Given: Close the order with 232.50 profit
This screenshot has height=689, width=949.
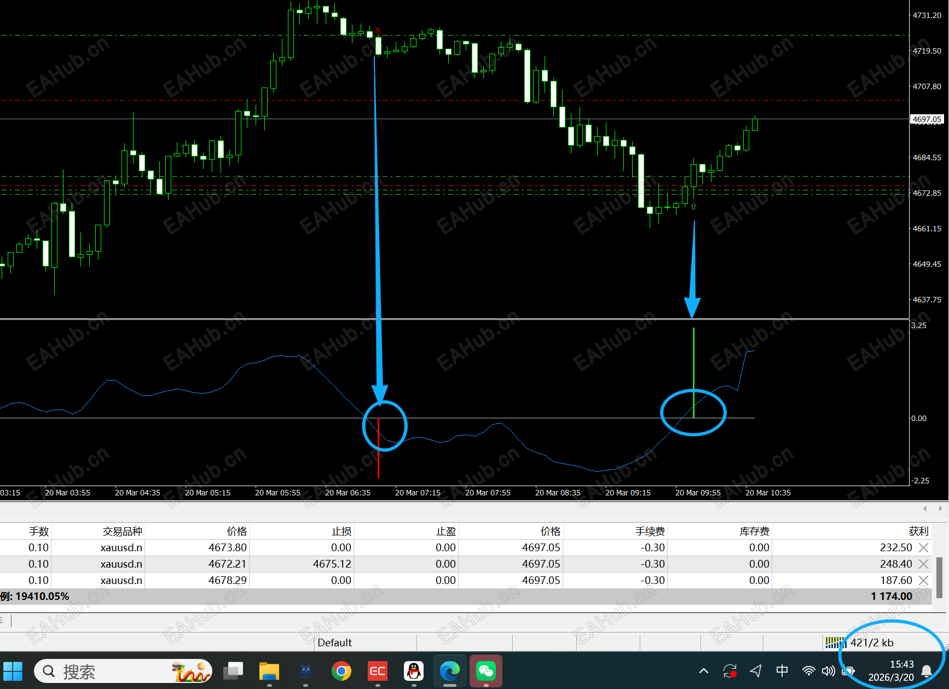Looking at the screenshot, I should click(x=923, y=547).
